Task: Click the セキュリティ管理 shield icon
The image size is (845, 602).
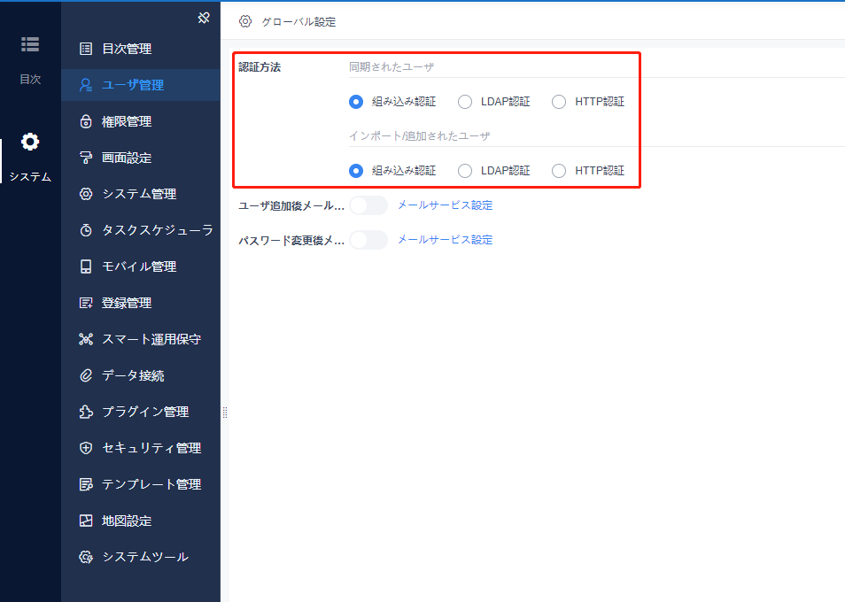Action: (86, 448)
